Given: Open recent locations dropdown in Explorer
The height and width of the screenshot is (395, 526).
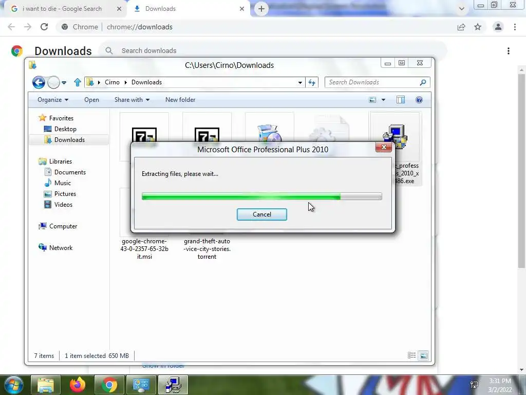Looking at the screenshot, I should click(64, 82).
